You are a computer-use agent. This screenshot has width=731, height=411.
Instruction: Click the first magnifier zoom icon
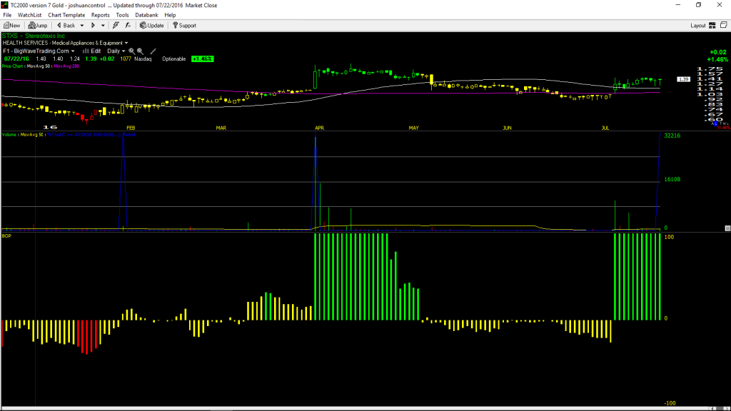[131, 51]
